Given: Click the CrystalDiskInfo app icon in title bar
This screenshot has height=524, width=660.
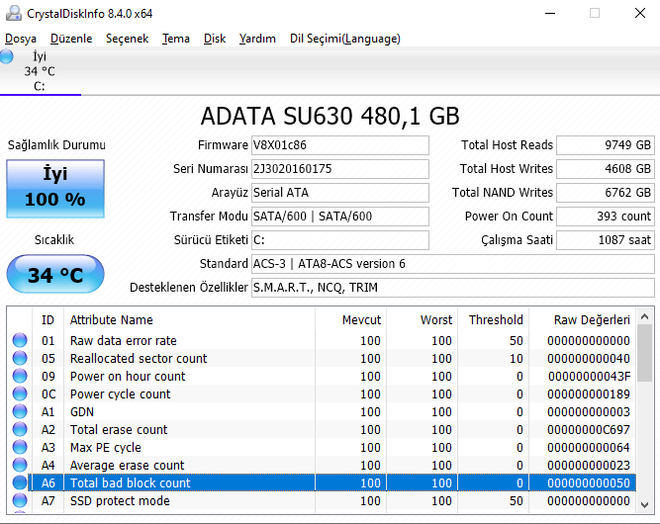Looking at the screenshot, I should point(14,13).
